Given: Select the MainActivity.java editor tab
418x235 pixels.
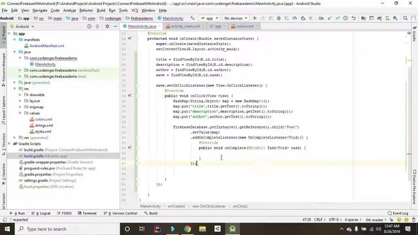Looking at the screenshot, I should pyautogui.click(x=142, y=26).
